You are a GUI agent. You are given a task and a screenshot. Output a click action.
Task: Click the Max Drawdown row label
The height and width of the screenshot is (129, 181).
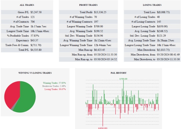[x=146, y=50]
